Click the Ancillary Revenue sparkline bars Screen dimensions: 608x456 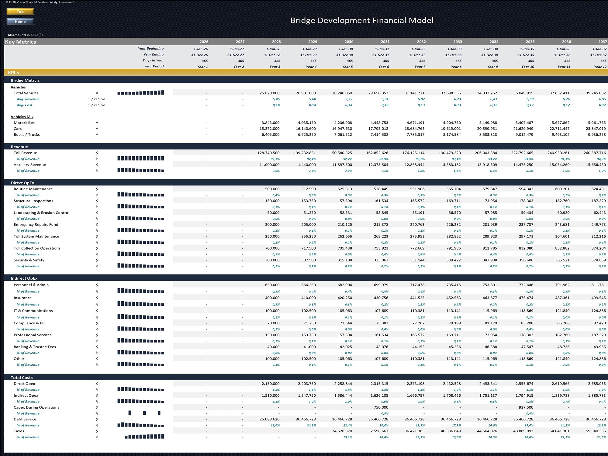[x=140, y=171]
